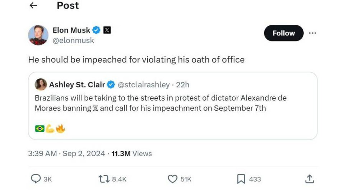339x190 pixels.
Task: Open the @elonmusk handle link
Action: pos(73,40)
